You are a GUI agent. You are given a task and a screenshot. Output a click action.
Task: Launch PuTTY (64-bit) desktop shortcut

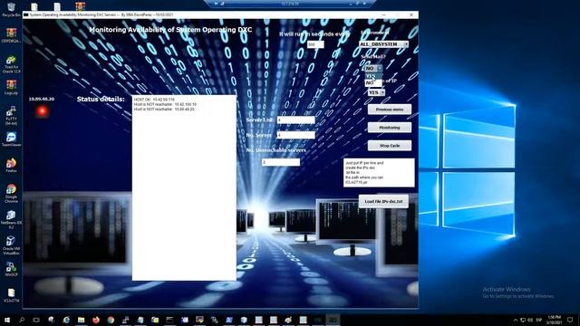coord(11,115)
